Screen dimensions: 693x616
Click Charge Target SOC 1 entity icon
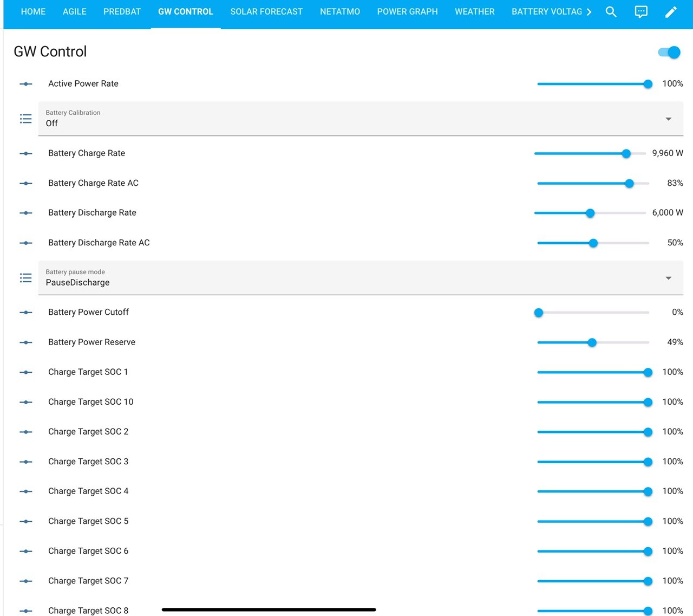click(x=26, y=372)
